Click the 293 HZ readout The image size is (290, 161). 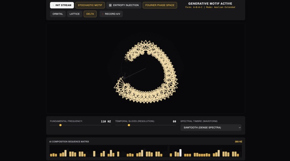239,142
